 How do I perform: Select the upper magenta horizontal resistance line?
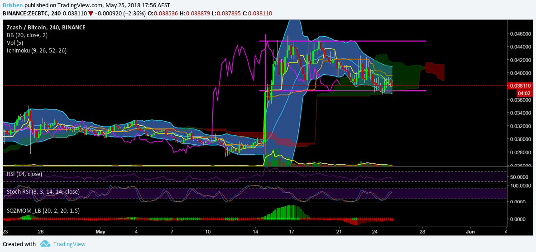point(343,41)
